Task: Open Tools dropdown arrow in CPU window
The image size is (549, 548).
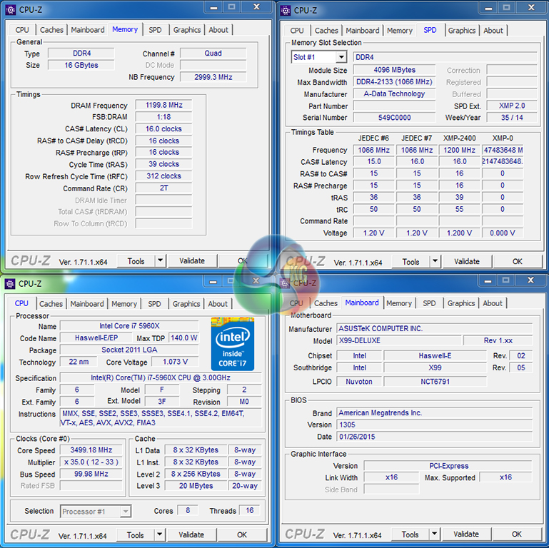Action: (159, 534)
